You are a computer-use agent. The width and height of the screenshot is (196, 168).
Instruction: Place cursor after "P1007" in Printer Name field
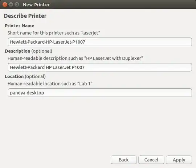[86, 42]
